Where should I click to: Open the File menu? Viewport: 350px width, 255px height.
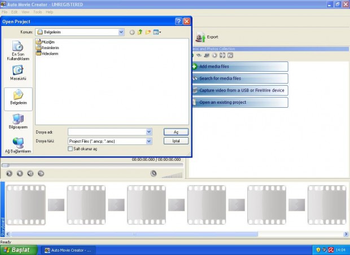click(5, 12)
